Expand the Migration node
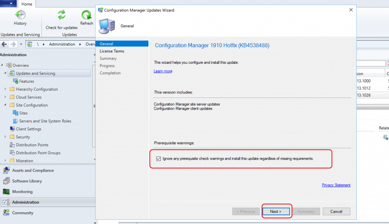The width and height of the screenshot is (389, 224). (x=5, y=160)
